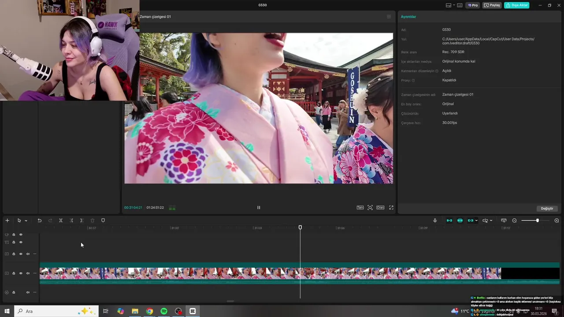Select the arrow pointer tool
The width and height of the screenshot is (564, 317).
click(x=19, y=221)
